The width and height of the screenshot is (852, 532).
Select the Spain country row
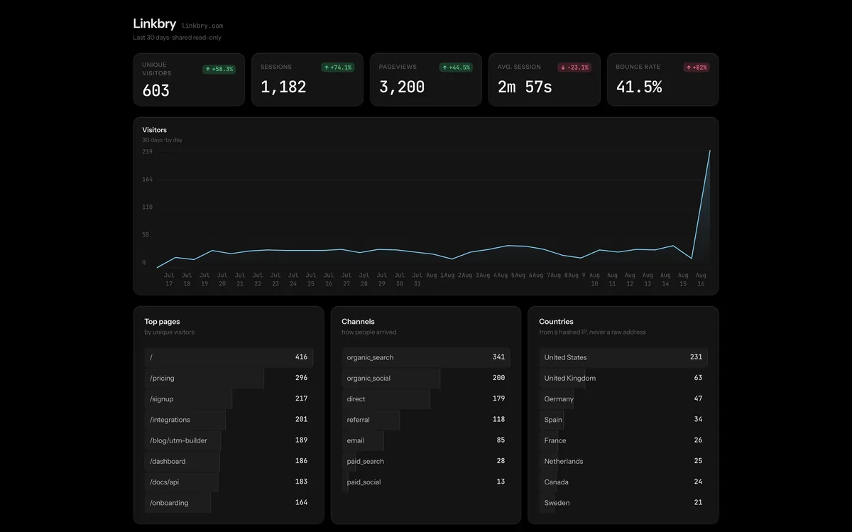coord(623,420)
